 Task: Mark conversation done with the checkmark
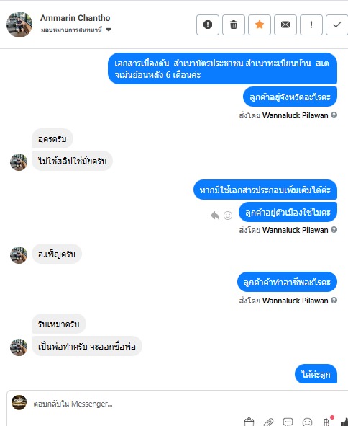coord(336,25)
